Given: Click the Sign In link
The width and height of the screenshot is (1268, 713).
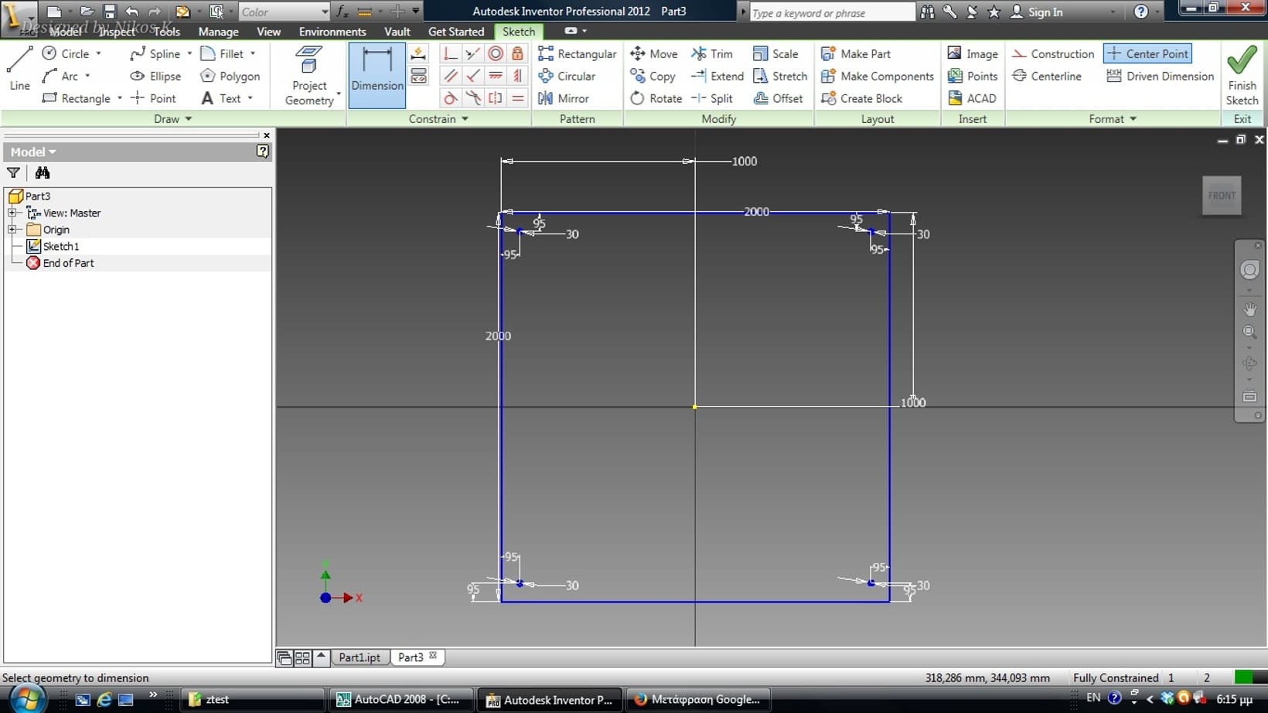Looking at the screenshot, I should (x=1045, y=12).
